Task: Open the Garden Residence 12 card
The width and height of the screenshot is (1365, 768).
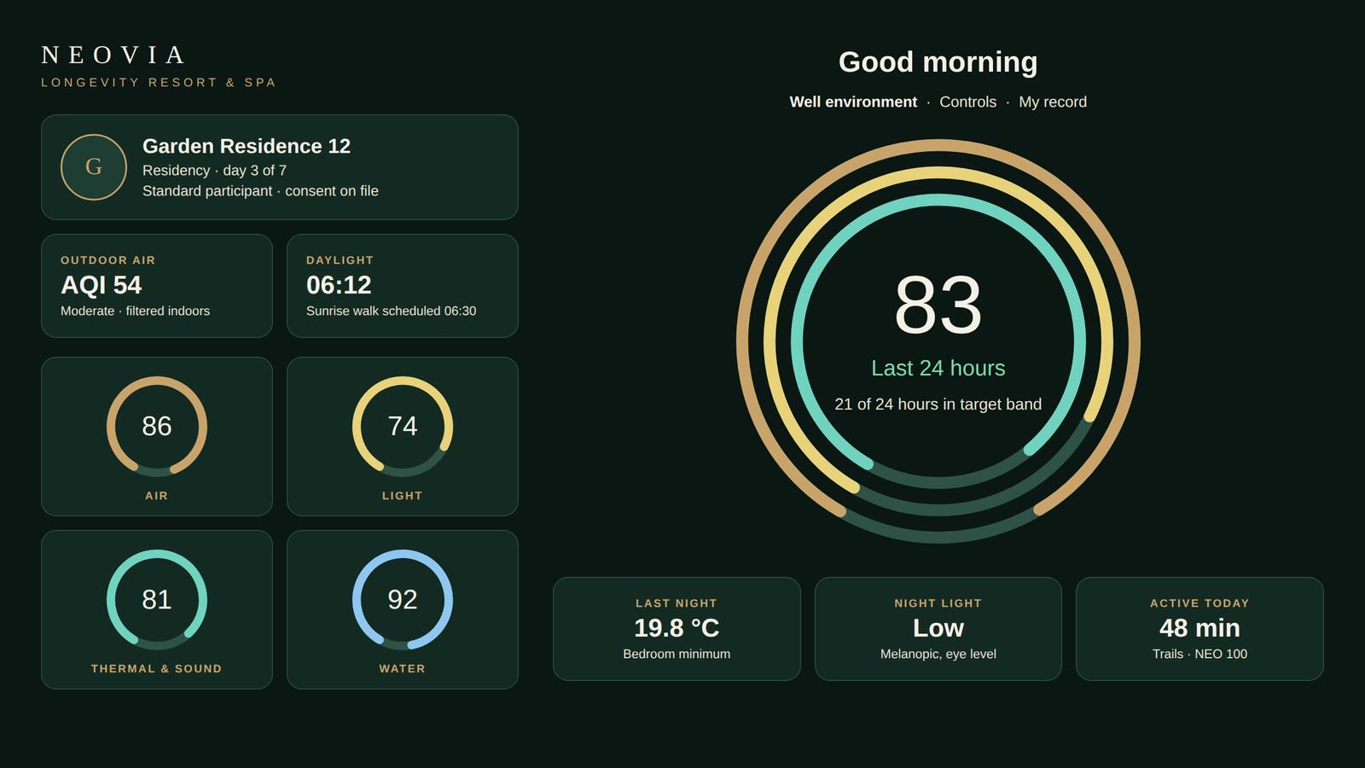Action: coord(280,167)
